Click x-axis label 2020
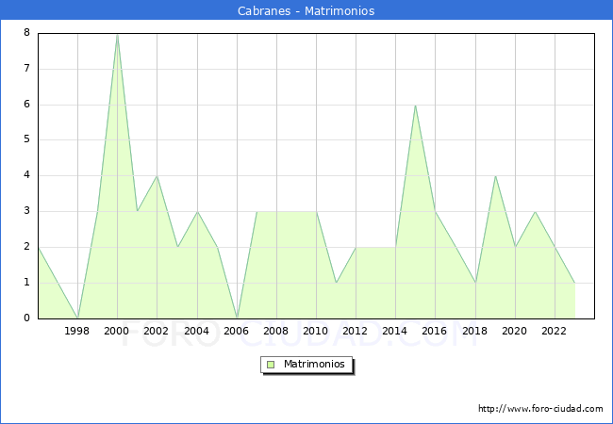The height and width of the screenshot is (424, 613). [515, 331]
